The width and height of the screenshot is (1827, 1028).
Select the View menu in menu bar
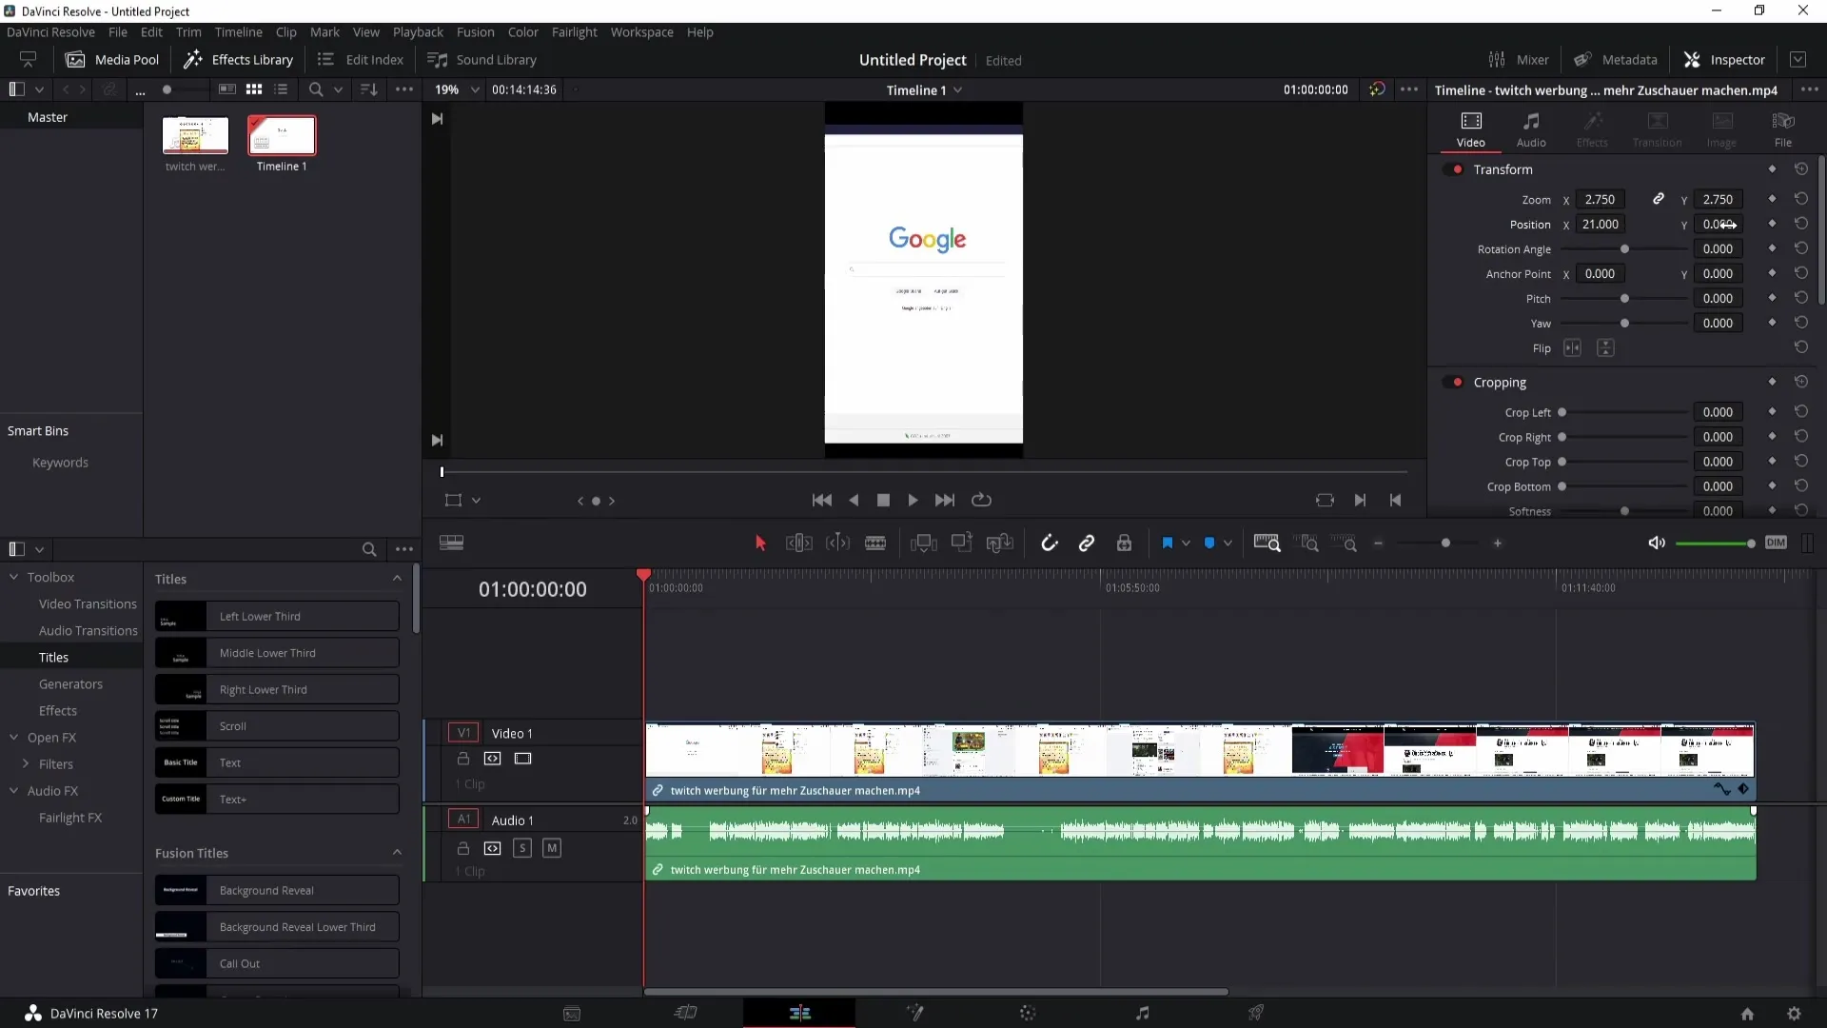[x=366, y=31]
